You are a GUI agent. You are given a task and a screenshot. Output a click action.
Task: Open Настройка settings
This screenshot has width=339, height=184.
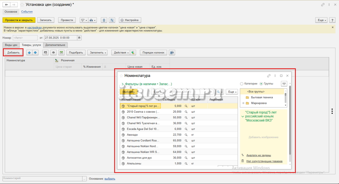(x=130, y=20)
